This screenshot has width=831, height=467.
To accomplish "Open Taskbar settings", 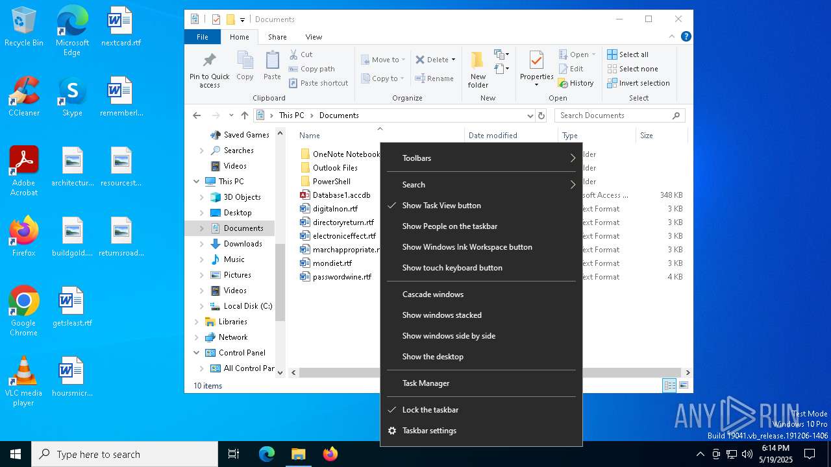I will click(x=481, y=431).
